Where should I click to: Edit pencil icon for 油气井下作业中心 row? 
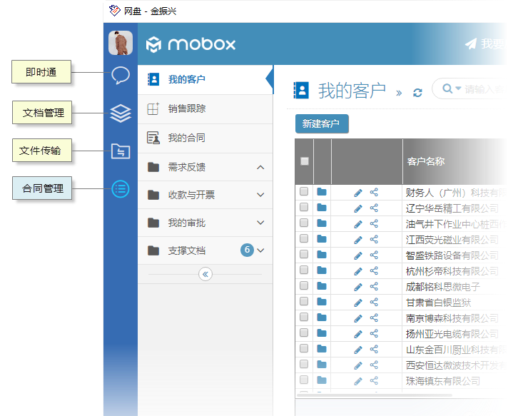(358, 224)
